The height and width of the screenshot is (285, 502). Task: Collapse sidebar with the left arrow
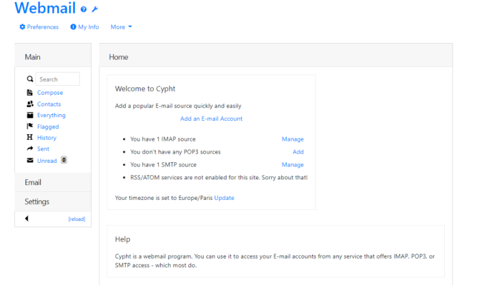pos(26,219)
